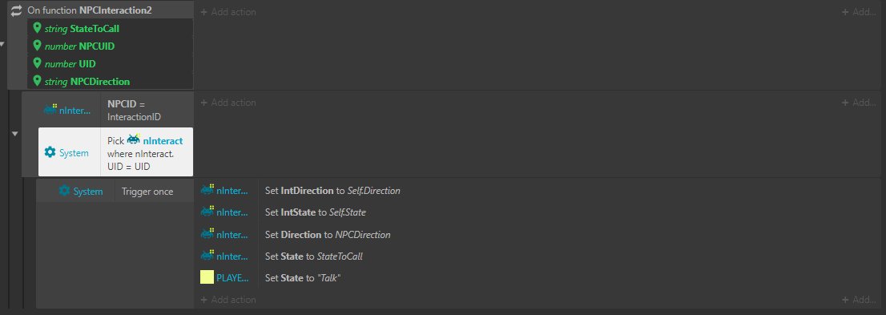Click the nInteract sprite icon in NPCID condition

pyautogui.click(x=50, y=110)
